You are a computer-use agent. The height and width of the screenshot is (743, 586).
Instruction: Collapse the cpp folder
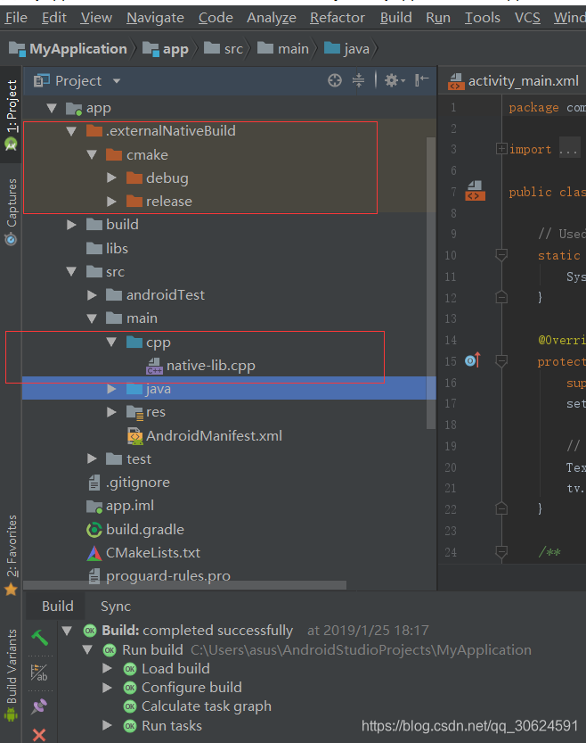[x=111, y=342]
